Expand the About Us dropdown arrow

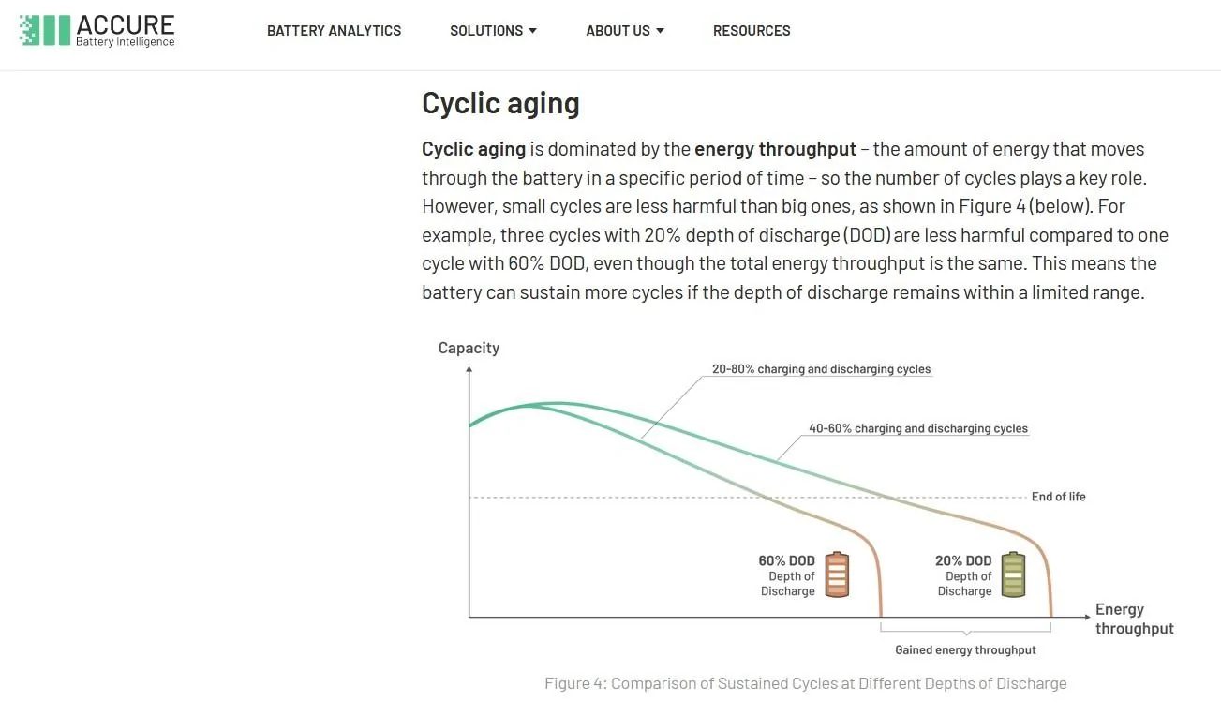(660, 31)
